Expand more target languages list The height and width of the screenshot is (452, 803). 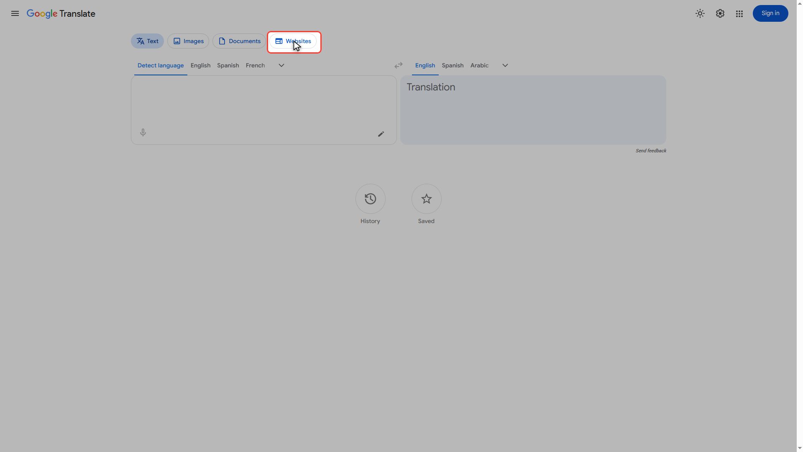(x=505, y=65)
